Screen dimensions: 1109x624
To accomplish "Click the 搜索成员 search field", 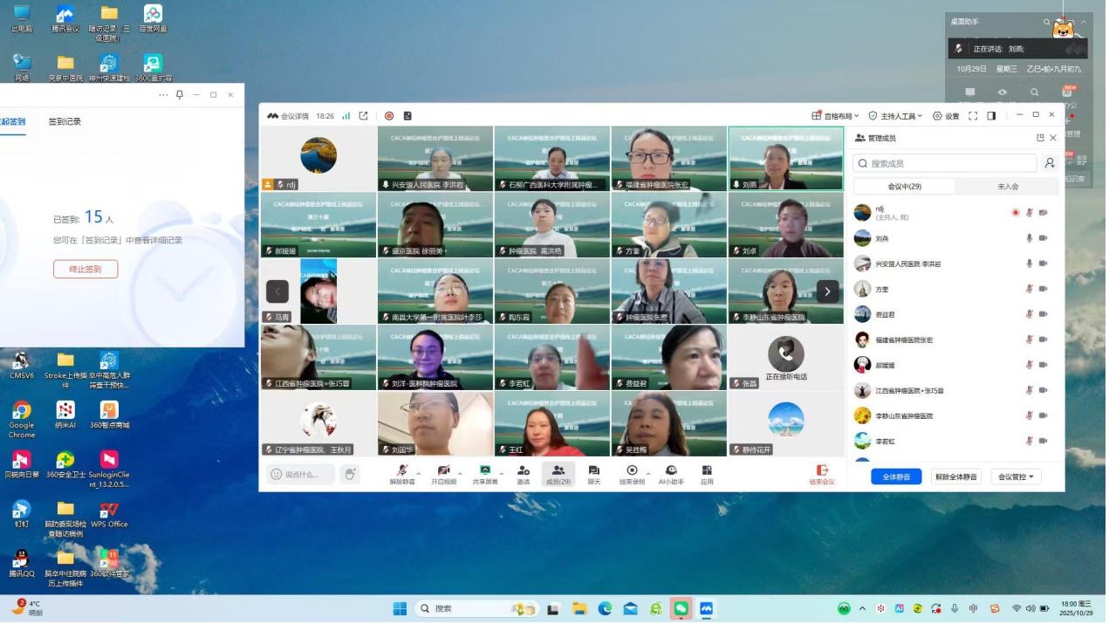I will (x=947, y=163).
